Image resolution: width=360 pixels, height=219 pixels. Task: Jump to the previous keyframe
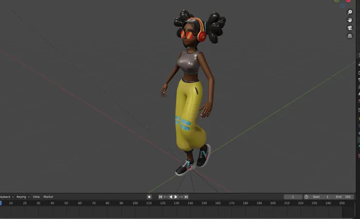pos(165,197)
